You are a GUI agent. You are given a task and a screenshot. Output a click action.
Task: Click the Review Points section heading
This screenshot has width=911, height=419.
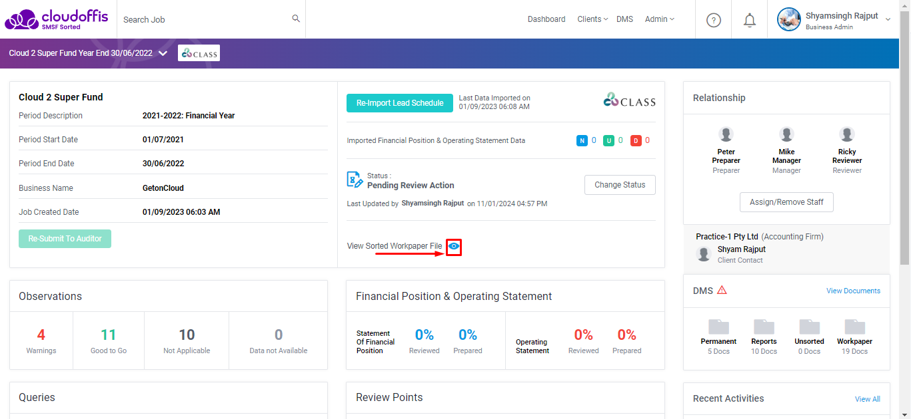click(389, 397)
